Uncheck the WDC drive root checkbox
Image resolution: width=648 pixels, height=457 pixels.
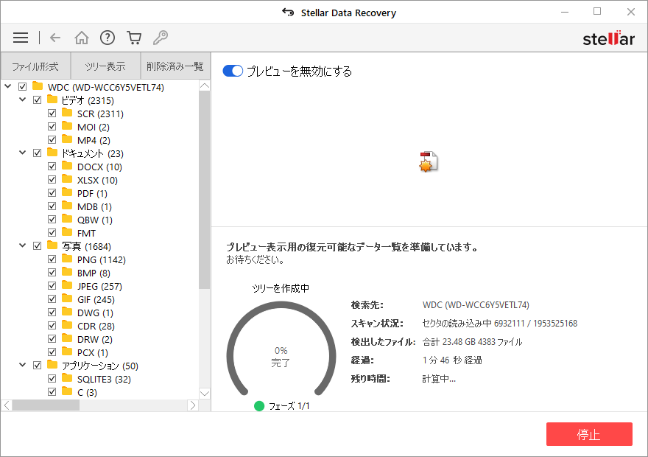(22, 87)
